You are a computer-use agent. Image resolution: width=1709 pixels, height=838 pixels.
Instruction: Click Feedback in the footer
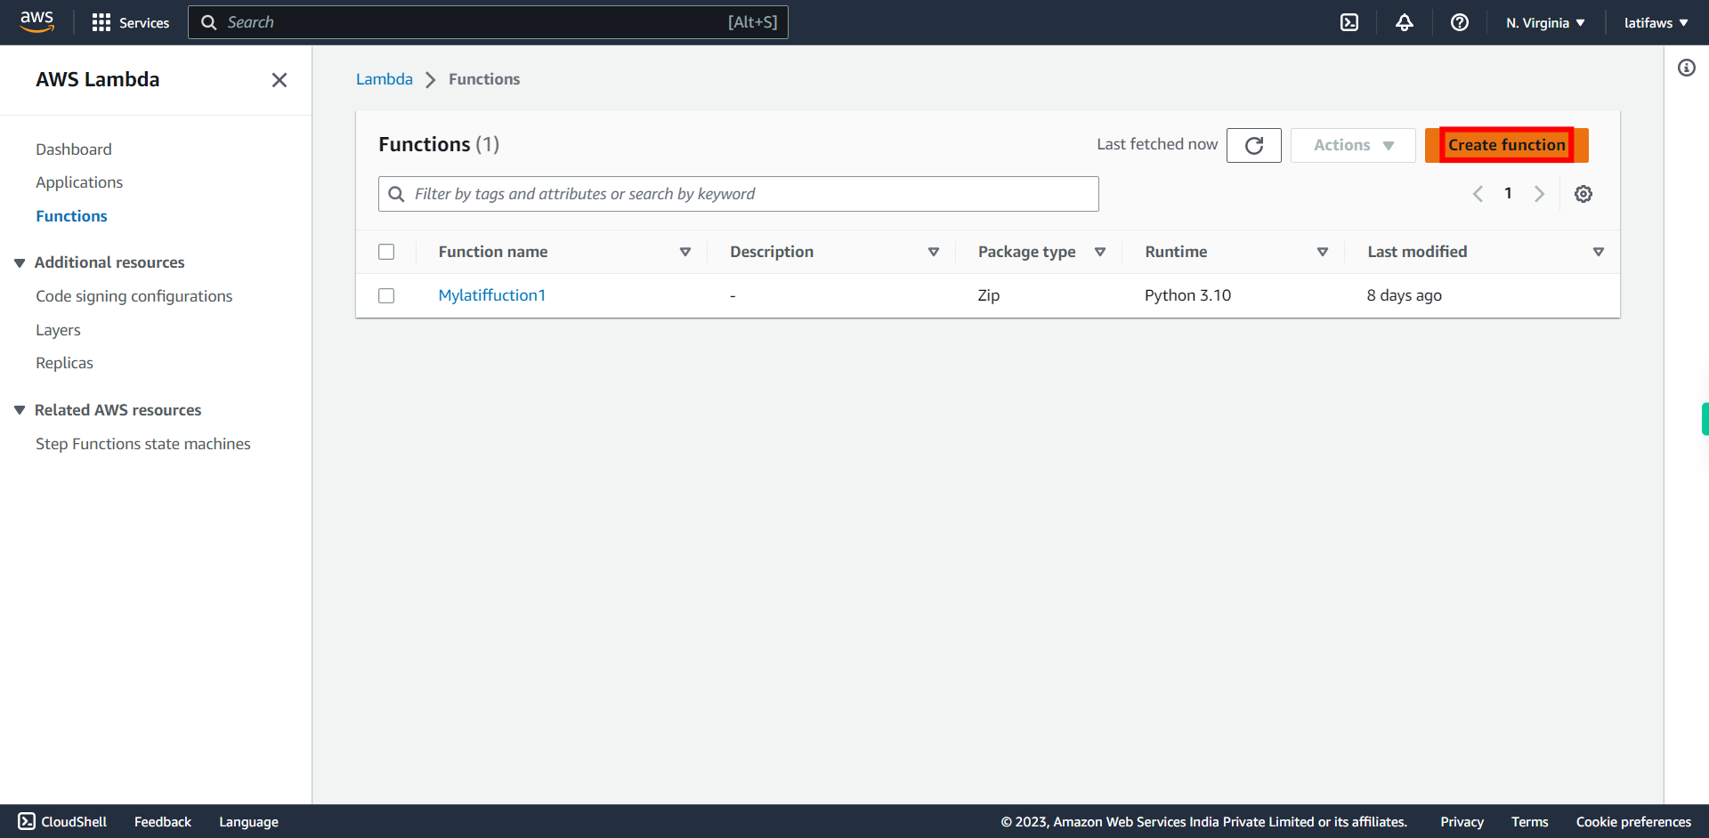tap(162, 822)
